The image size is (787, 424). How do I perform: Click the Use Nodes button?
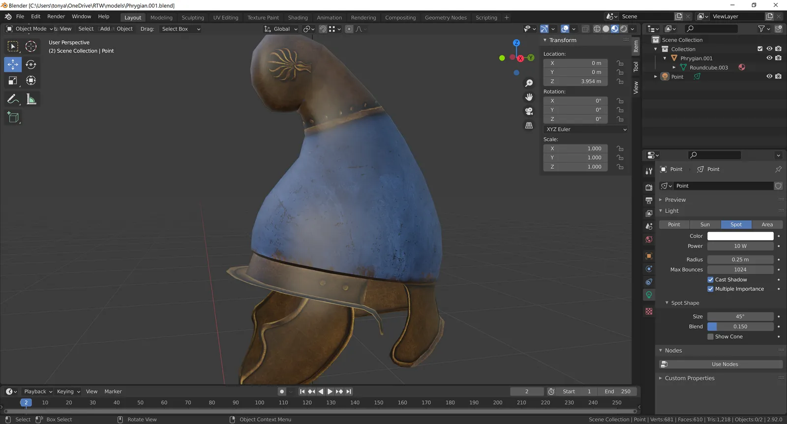(721, 364)
